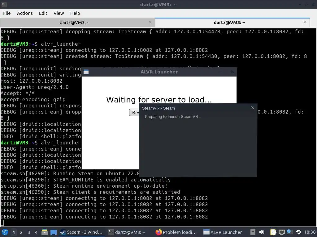This screenshot has width=317, height=237.
Task: Focus the dartz@VM3 terminal taskbar entry
Action: pyautogui.click(x=127, y=232)
